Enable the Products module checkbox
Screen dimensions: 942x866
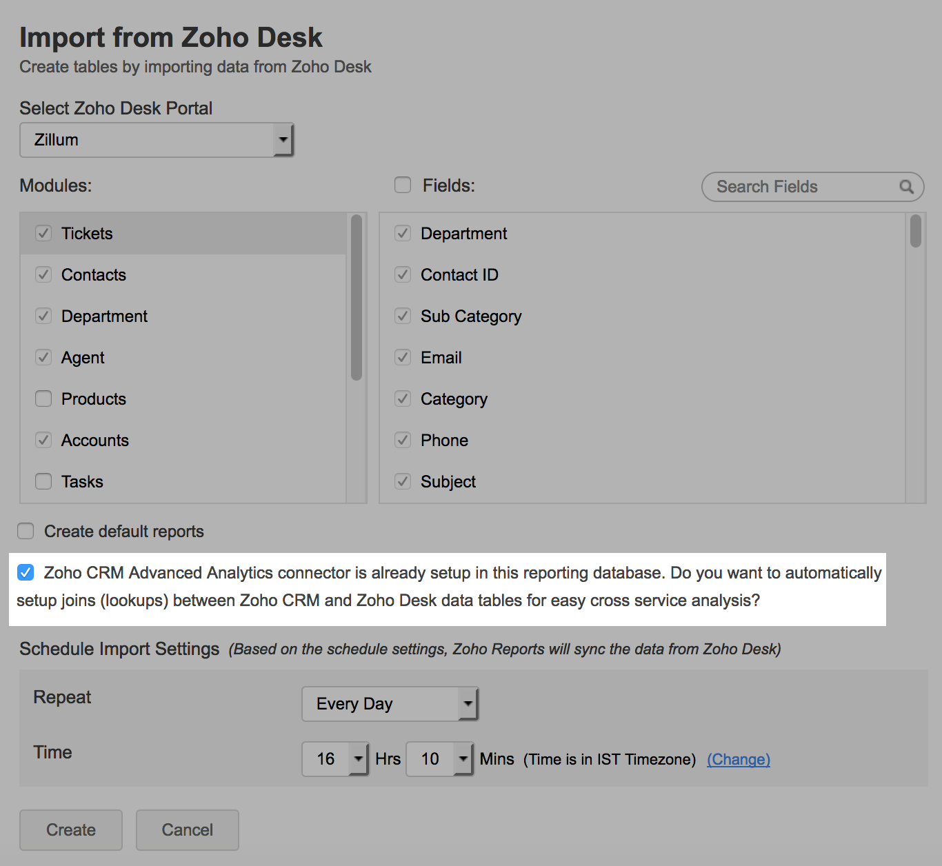pyautogui.click(x=43, y=399)
